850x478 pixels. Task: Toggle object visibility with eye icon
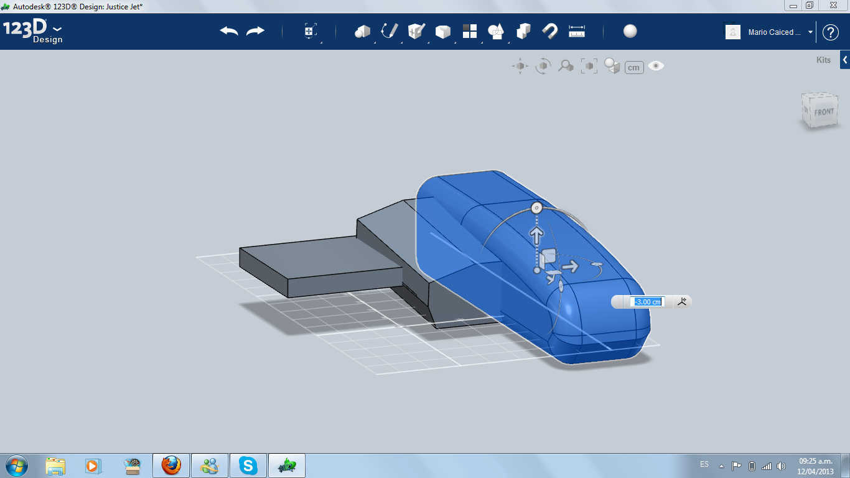pos(656,66)
